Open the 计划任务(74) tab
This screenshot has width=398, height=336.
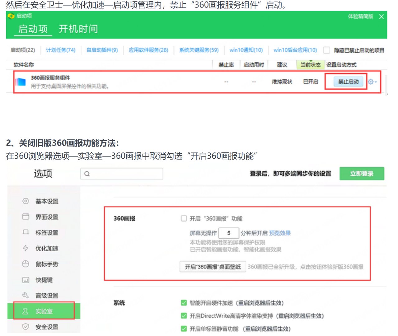(x=60, y=50)
